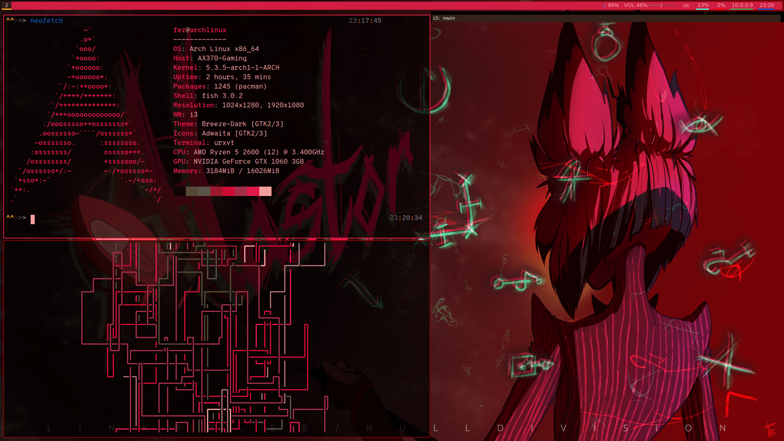The image size is (784, 441).
Task: Toggle the terminal prompt cursor input
Action: click(33, 218)
